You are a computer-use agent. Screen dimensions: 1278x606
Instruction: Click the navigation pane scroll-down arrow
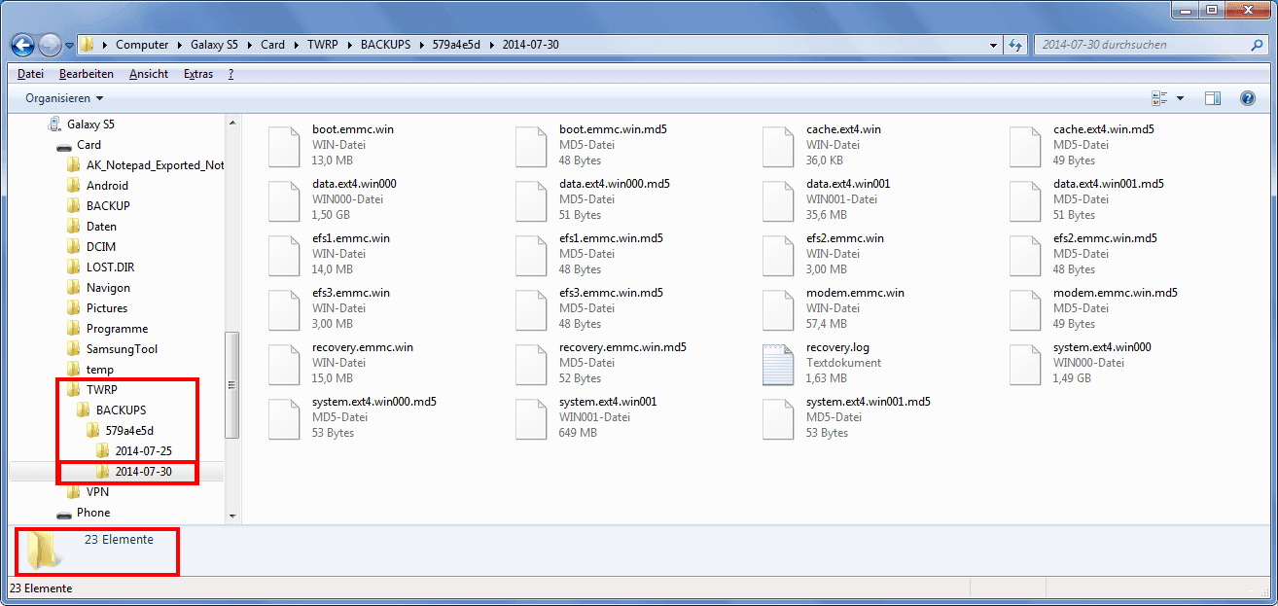pyautogui.click(x=232, y=516)
